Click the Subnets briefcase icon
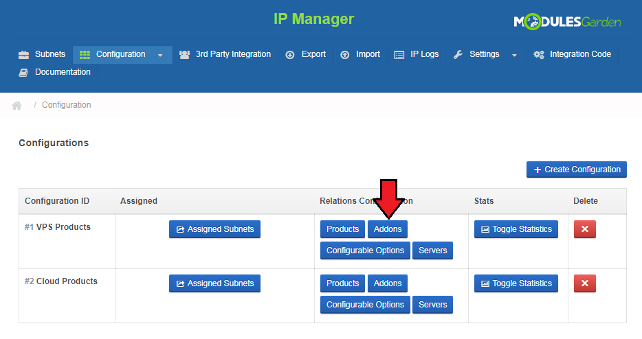Viewport: 642px width, 339px height. coord(24,55)
